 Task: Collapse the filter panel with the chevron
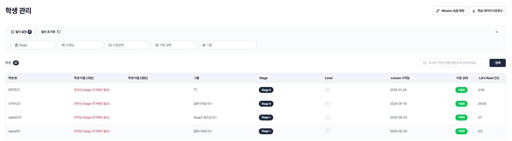(x=497, y=32)
